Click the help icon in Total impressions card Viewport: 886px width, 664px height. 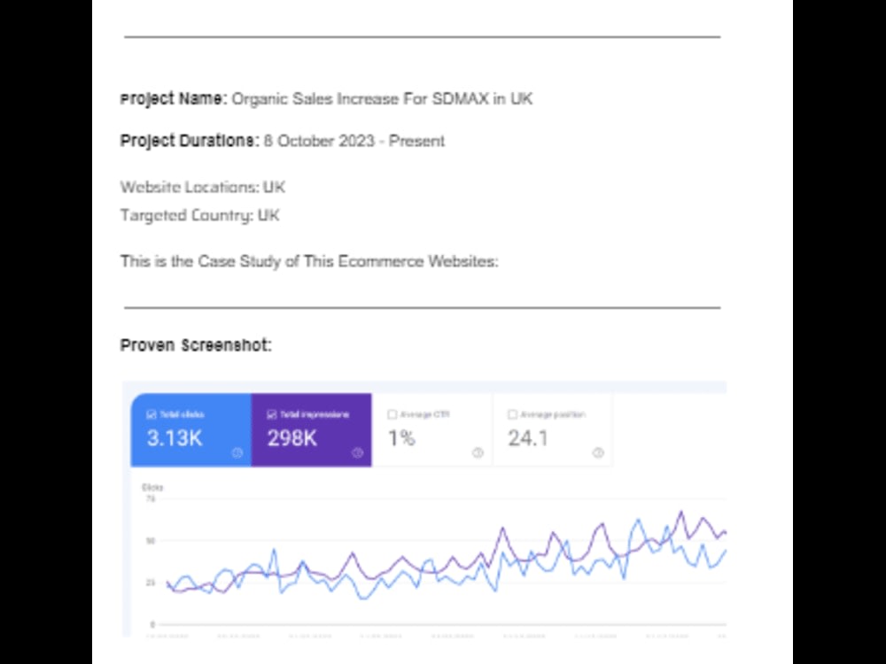(358, 452)
